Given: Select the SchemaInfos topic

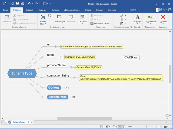Looking at the screenshot, I should [58, 97].
